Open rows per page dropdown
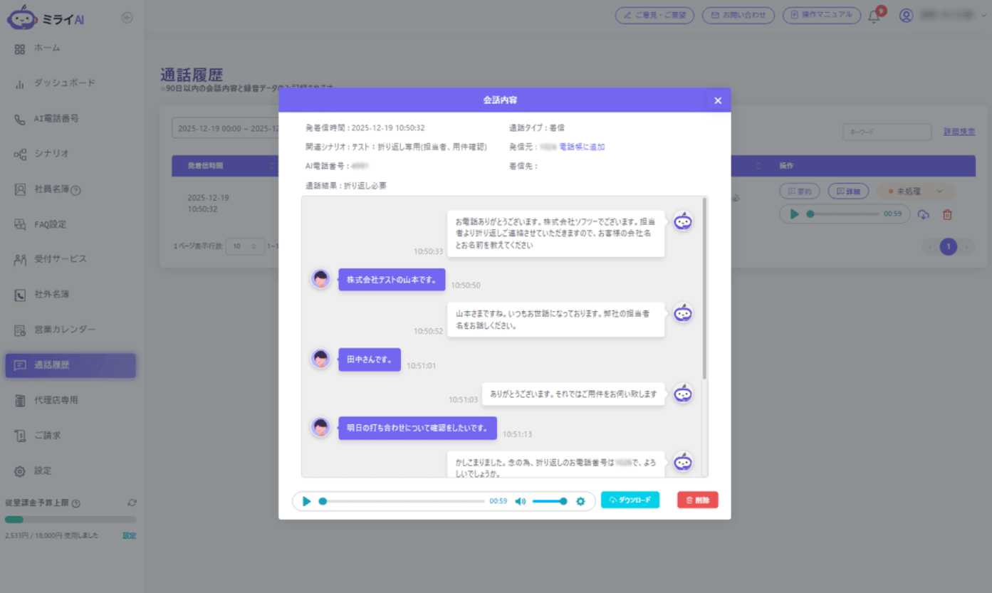This screenshot has width=992, height=593. point(245,246)
